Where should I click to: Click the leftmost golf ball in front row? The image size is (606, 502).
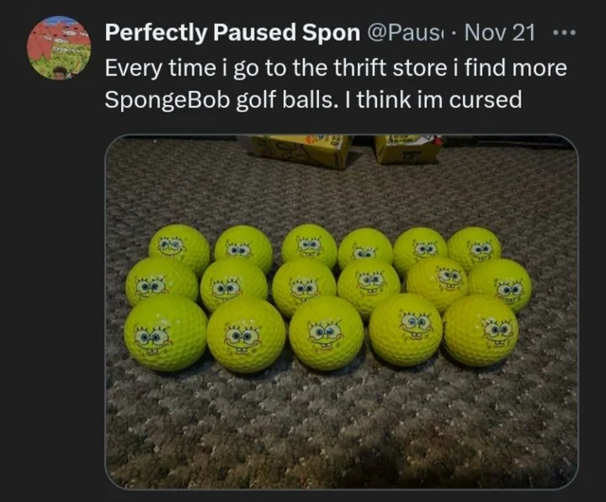[x=166, y=333]
